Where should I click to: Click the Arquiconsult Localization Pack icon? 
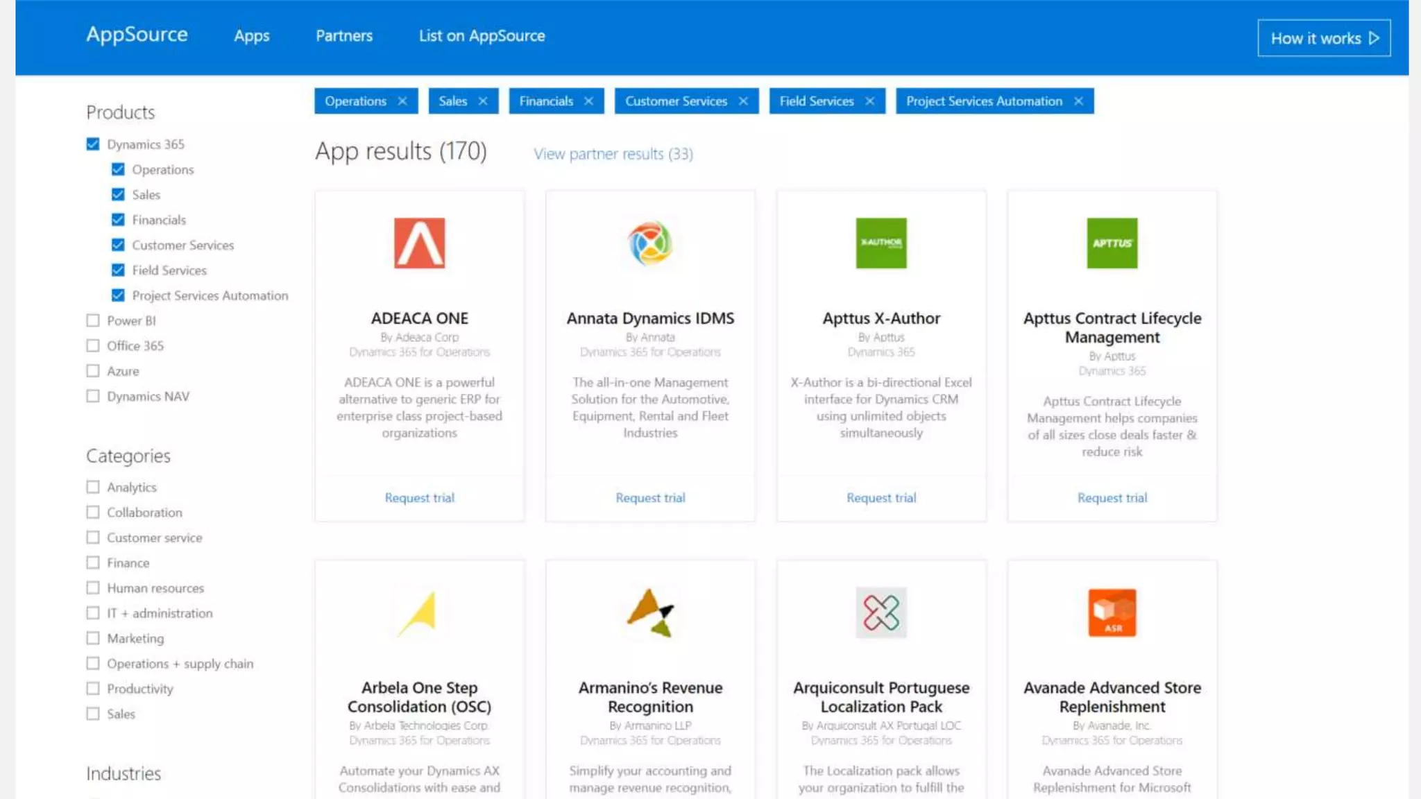pos(880,612)
